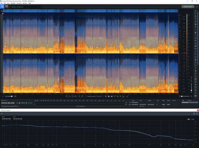Select the grab and drag hand tool
Viewport: 199px width, 148px height.
[82, 96]
